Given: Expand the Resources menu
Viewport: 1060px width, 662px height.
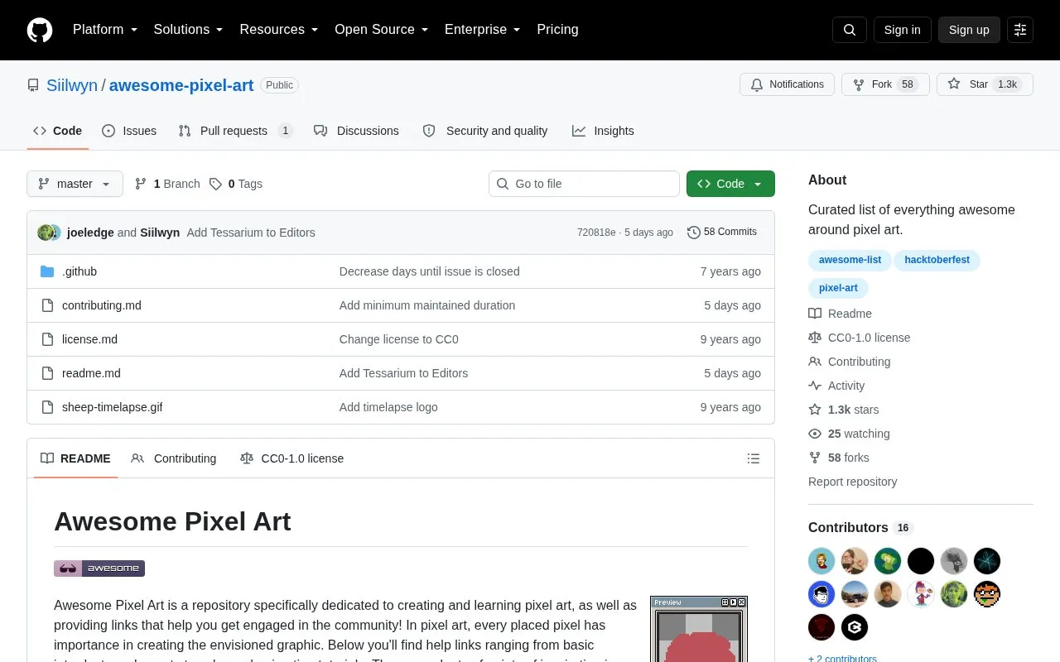Looking at the screenshot, I should 279,30.
